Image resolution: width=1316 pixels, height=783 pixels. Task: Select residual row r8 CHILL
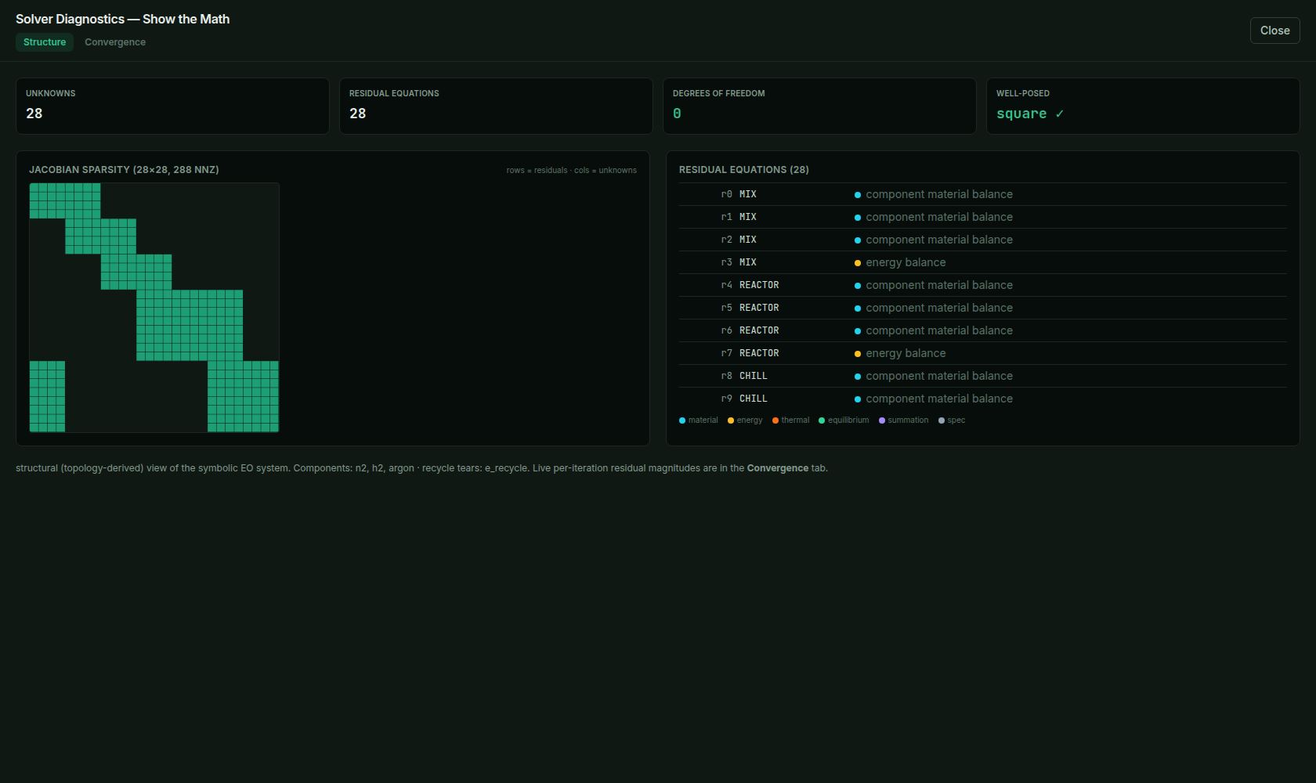coord(982,376)
